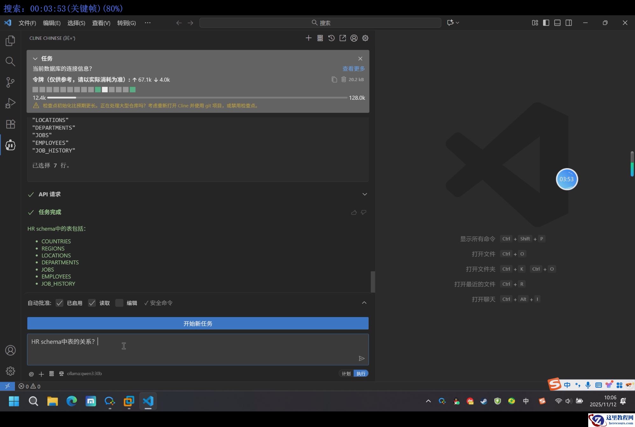The image size is (635, 427).
Task: Click the @ mention context icon
Action: pos(31,374)
